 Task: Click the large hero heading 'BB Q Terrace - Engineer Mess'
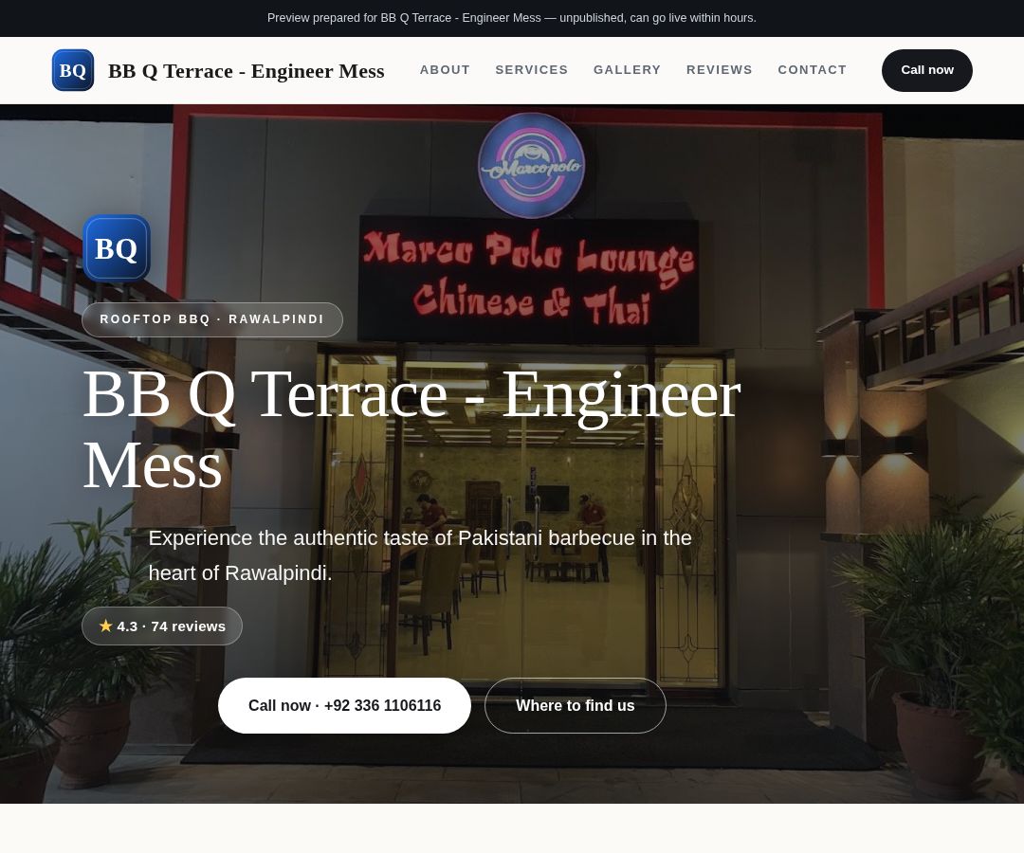point(412,428)
